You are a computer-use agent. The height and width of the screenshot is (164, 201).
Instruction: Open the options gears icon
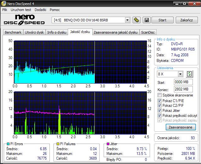pyautogui.click(x=136, y=20)
